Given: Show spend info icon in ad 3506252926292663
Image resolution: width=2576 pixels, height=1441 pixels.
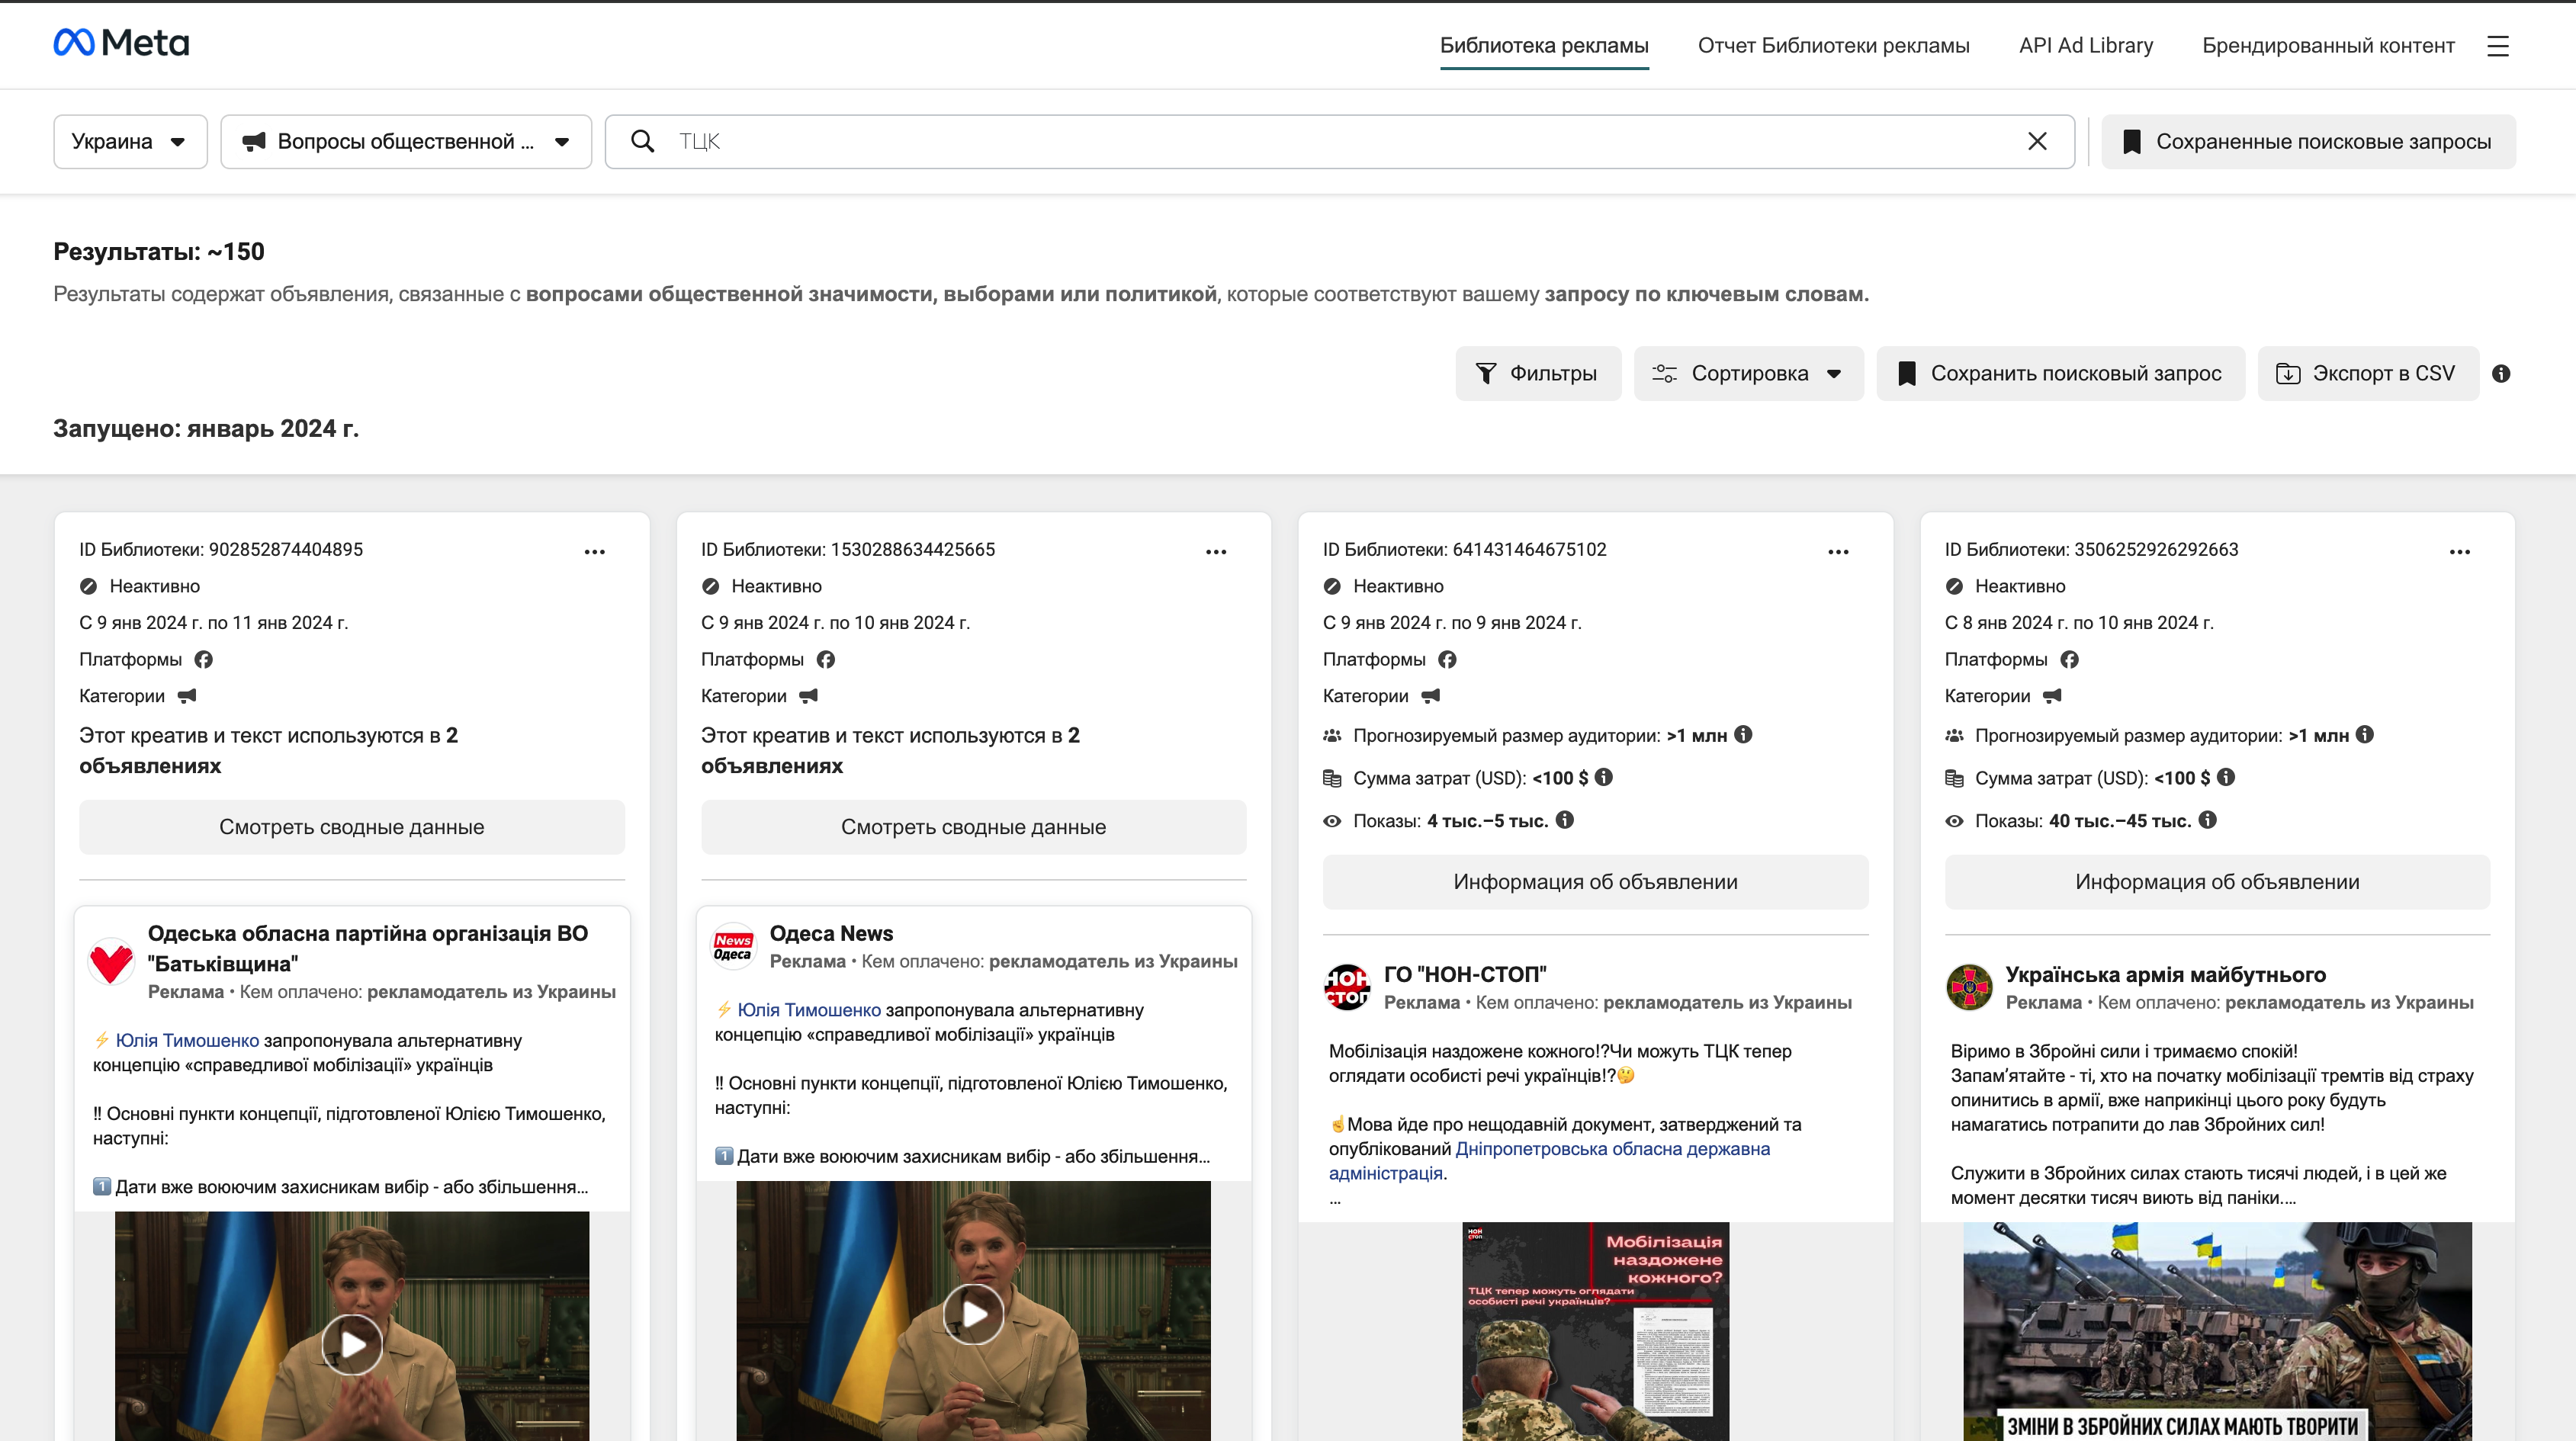Looking at the screenshot, I should (2225, 777).
